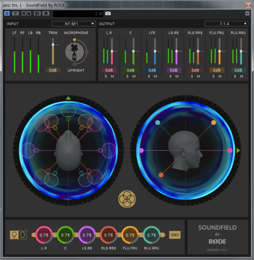Solo the RLU.RRU output channel
This screenshot has height=260, width=254.
[235, 76]
